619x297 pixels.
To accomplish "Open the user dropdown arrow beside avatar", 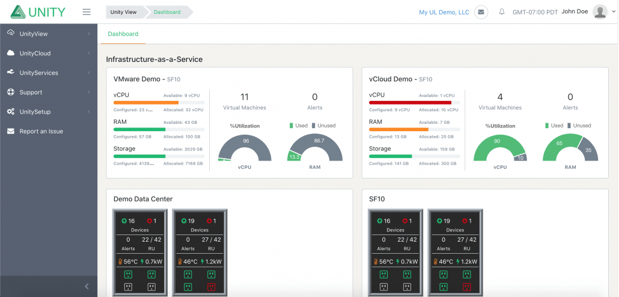I will [614, 12].
